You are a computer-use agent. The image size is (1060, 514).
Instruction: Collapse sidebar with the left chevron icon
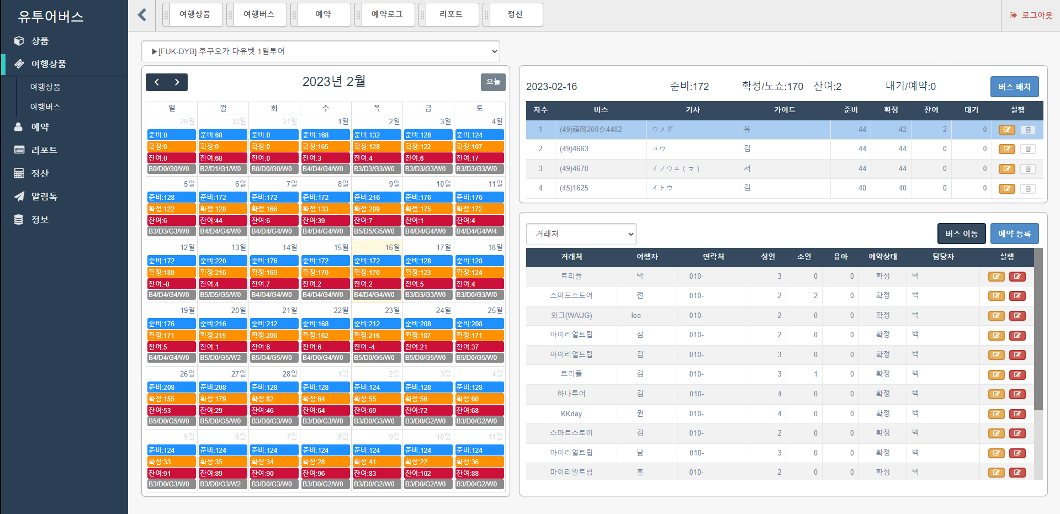click(142, 15)
